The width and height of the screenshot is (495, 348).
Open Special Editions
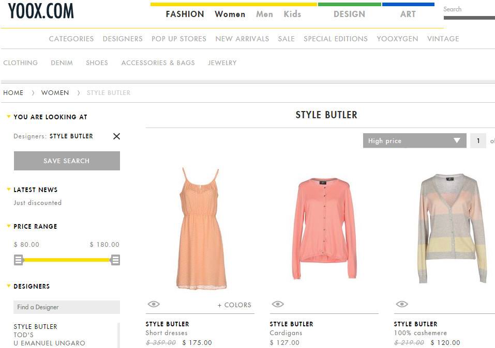pyautogui.click(x=336, y=39)
